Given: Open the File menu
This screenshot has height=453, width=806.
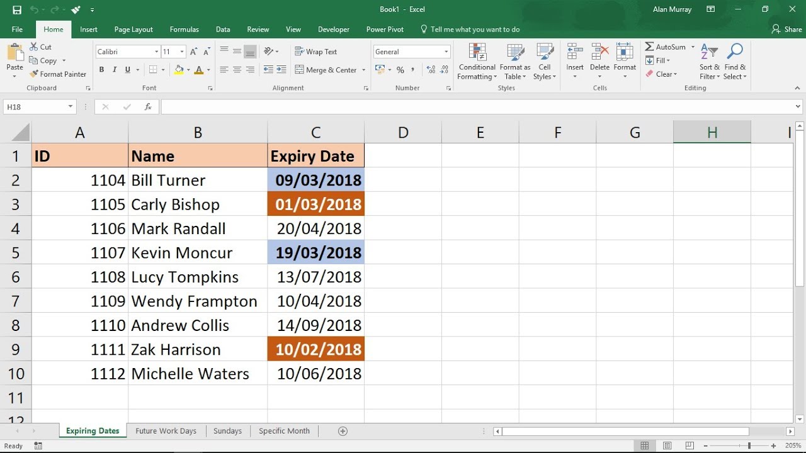Looking at the screenshot, I should click(x=17, y=30).
